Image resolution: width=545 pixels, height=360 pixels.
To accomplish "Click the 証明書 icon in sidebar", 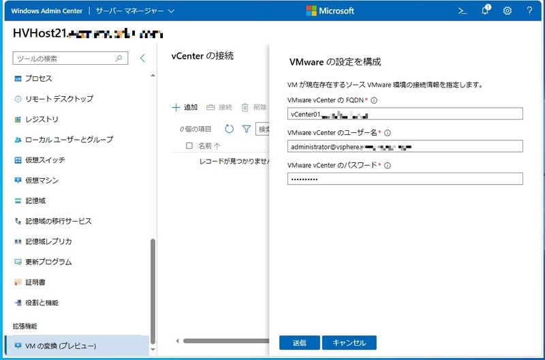I will click(x=18, y=282).
